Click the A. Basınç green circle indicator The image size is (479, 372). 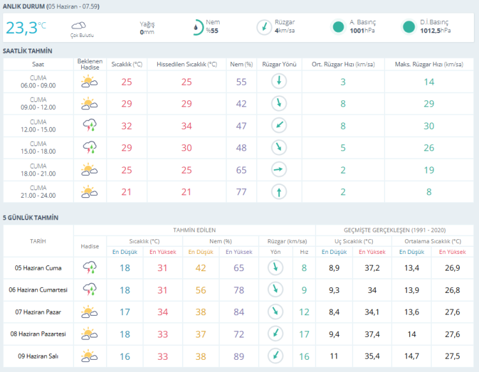338,27
